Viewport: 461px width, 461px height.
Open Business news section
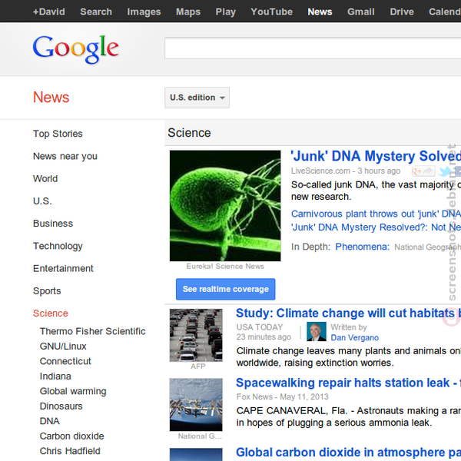[x=53, y=224]
